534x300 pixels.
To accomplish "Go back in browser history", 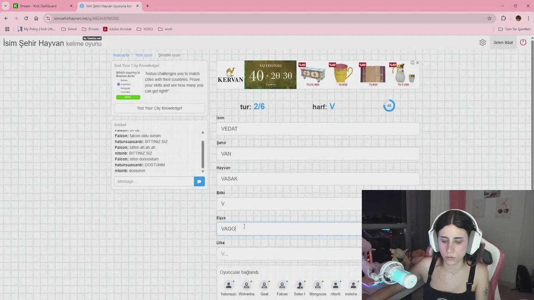I will point(6,18).
